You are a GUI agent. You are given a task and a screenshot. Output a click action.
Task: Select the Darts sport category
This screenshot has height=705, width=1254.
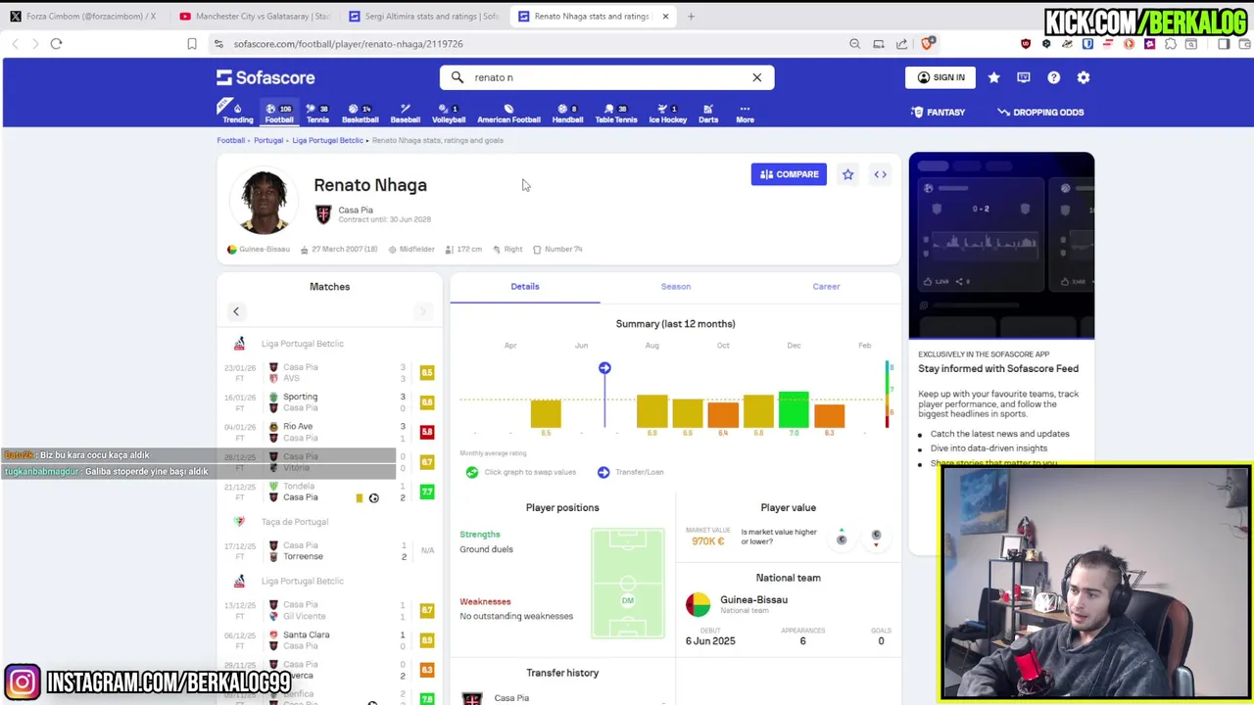point(708,113)
